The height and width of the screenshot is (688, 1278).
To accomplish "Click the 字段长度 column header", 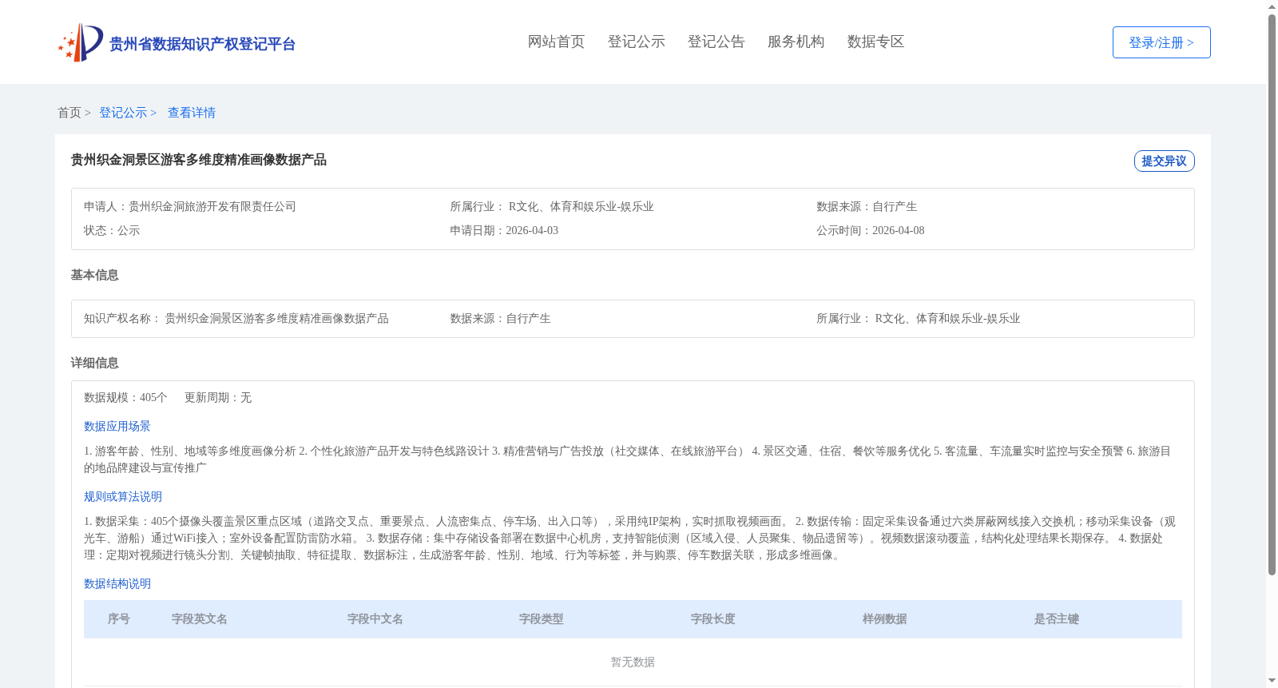I will (x=713, y=618).
